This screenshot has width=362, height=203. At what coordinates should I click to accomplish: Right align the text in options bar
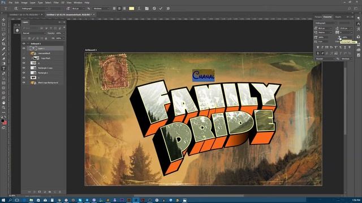click(x=124, y=8)
